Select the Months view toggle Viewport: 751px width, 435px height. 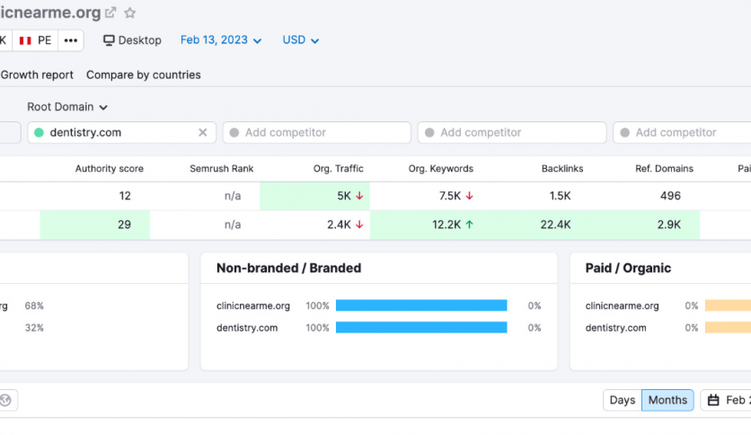pos(667,400)
